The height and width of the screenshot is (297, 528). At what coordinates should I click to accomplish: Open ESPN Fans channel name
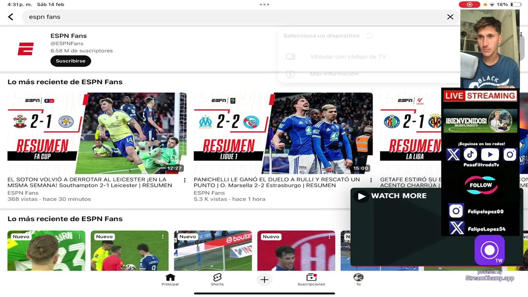(68, 36)
